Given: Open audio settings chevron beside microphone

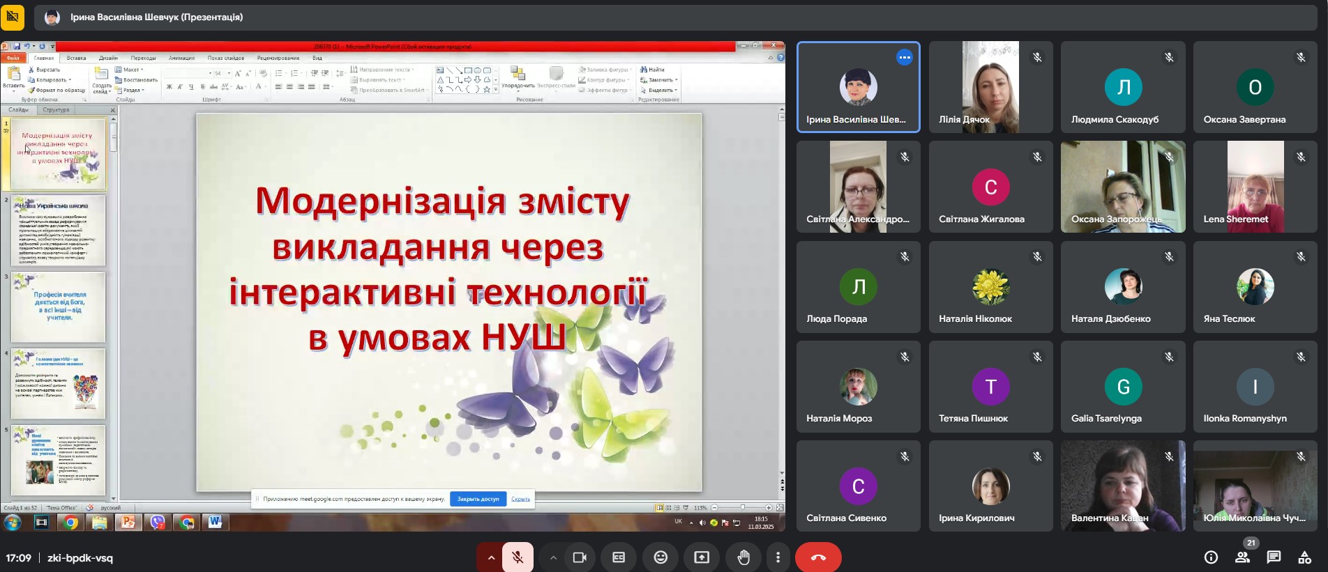Looking at the screenshot, I should click(490, 557).
